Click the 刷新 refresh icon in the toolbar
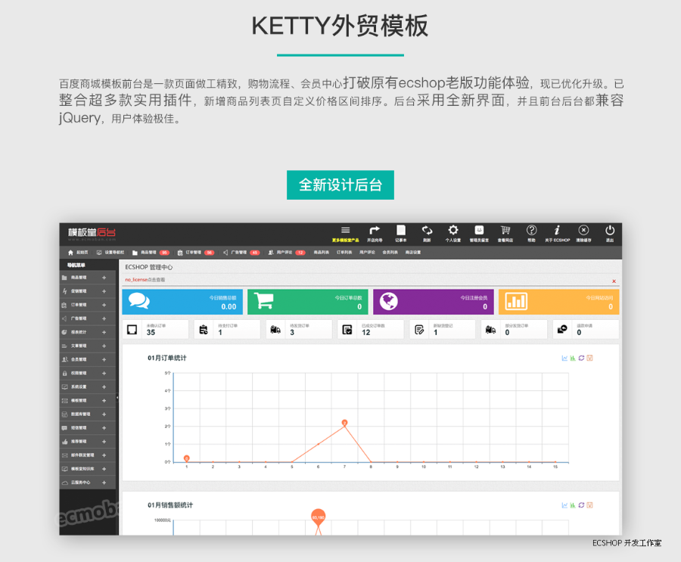 point(428,231)
